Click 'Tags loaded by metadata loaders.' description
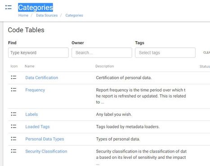 tap(128, 127)
